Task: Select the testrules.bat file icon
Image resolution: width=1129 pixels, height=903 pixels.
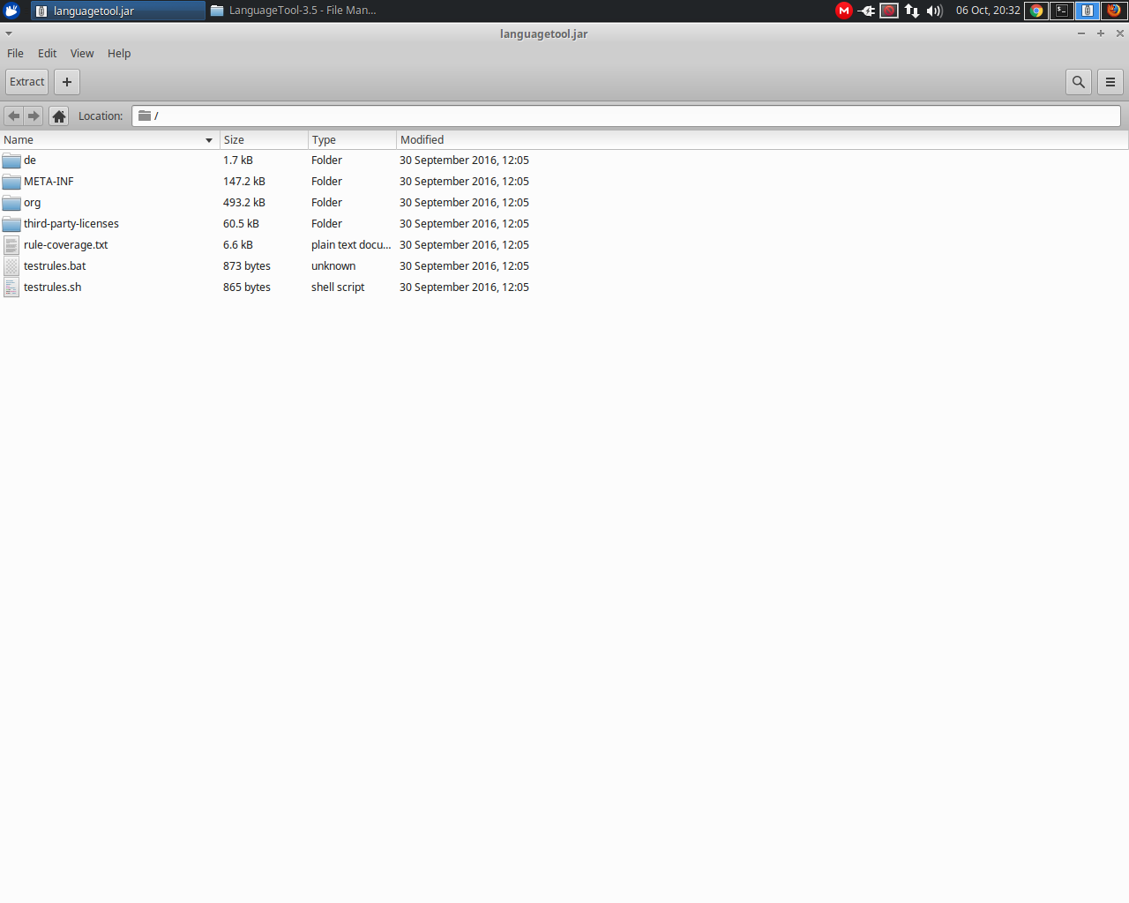Action: pyautogui.click(x=11, y=266)
